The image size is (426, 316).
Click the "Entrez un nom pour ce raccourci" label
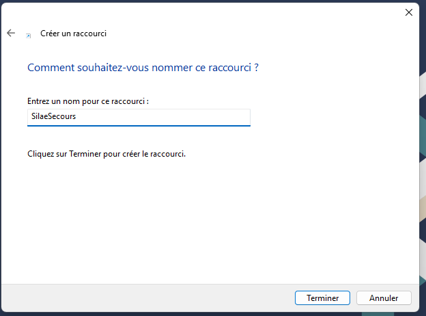[88, 101]
